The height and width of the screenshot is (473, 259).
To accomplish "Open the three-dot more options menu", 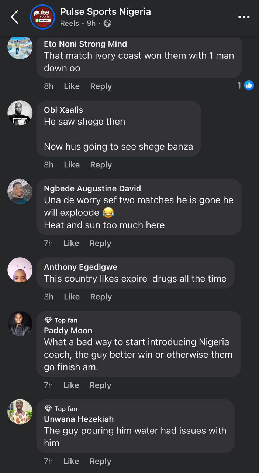I will pyautogui.click(x=244, y=17).
